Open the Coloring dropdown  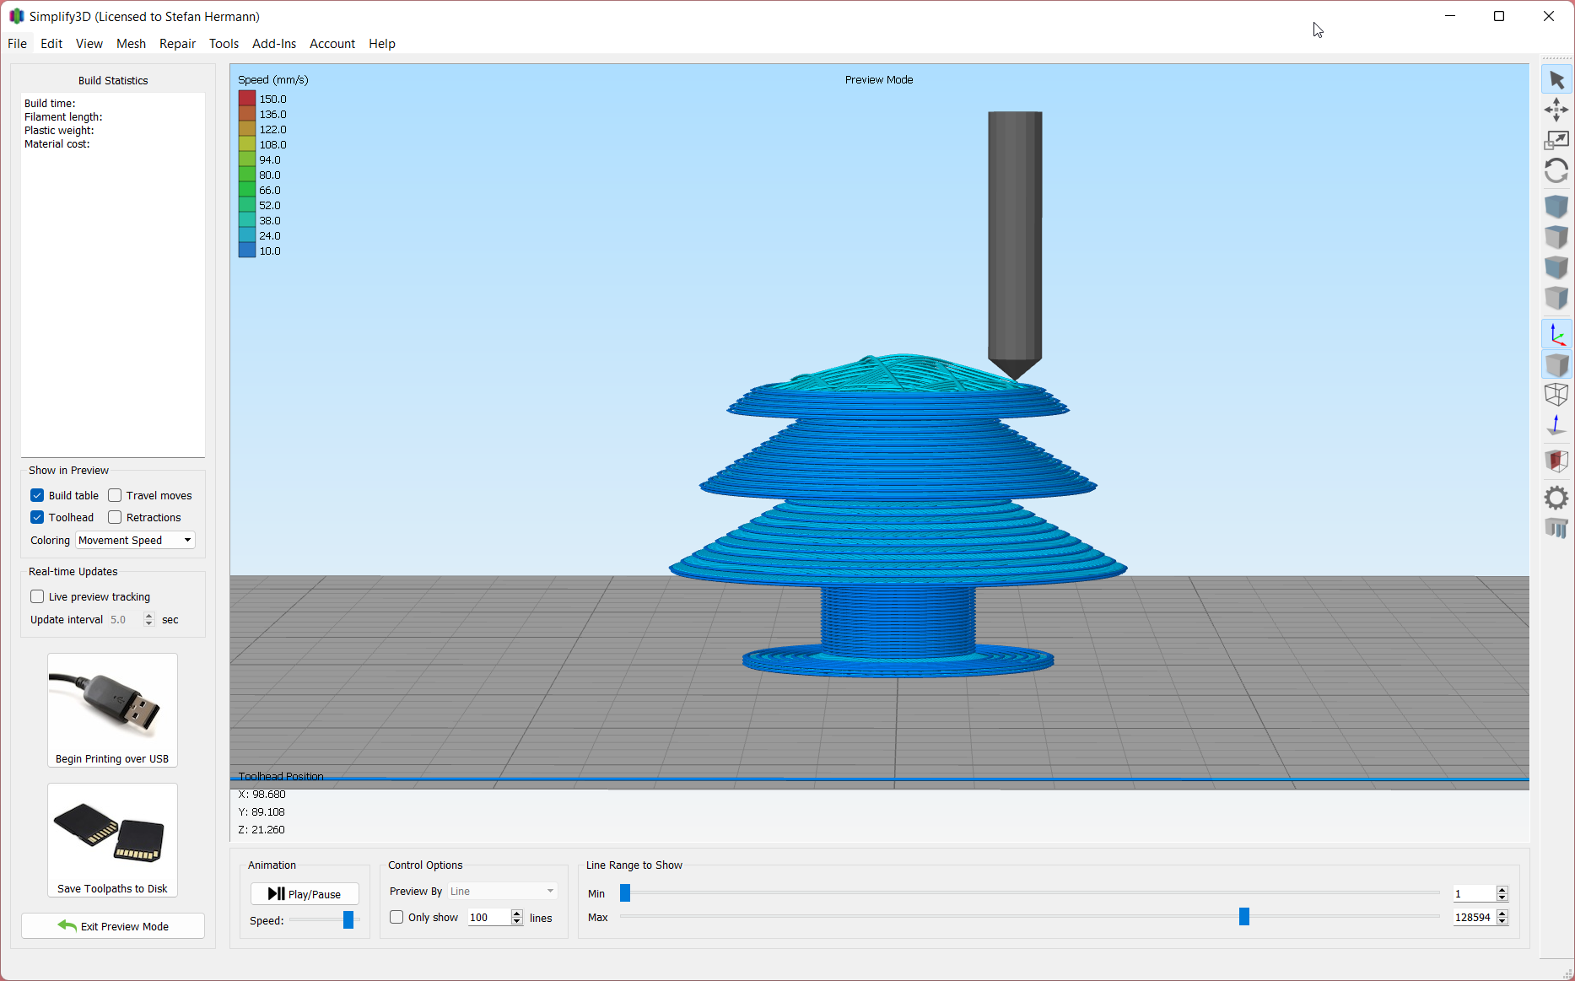[x=134, y=540]
